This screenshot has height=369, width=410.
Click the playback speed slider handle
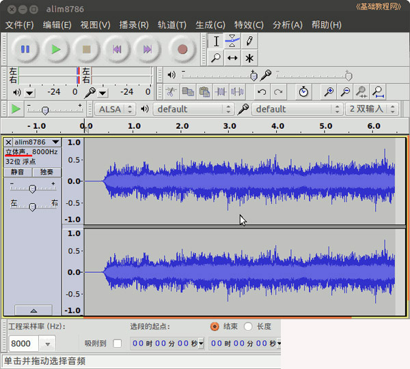point(45,110)
